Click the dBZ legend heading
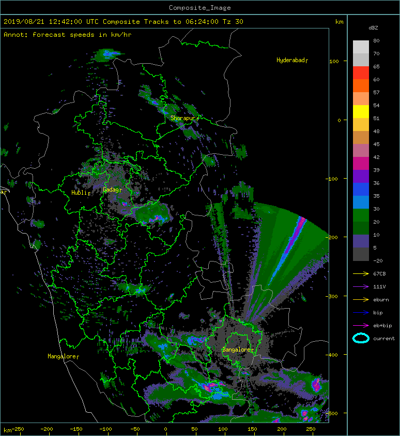Viewport: 400px width, 436px height. point(373,28)
